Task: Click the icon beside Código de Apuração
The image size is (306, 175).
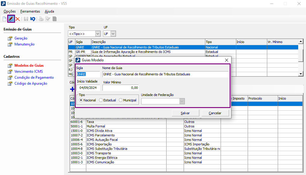Action: pyautogui.click(x=10, y=83)
